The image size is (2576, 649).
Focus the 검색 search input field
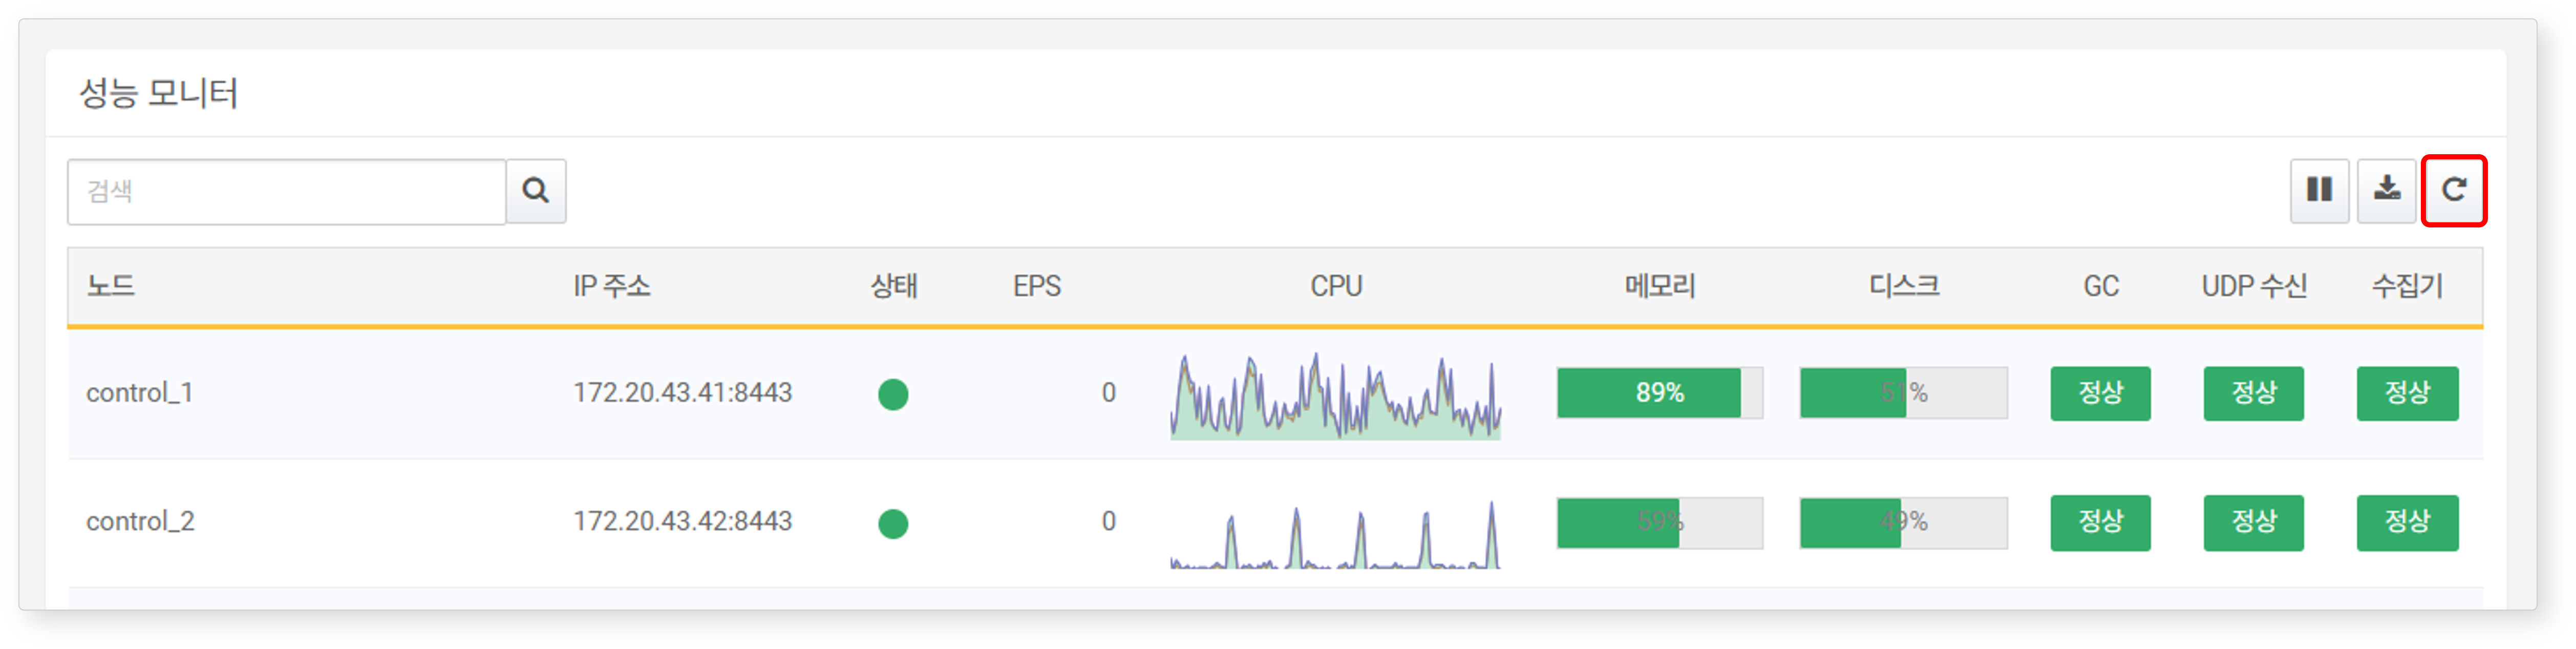point(287,191)
